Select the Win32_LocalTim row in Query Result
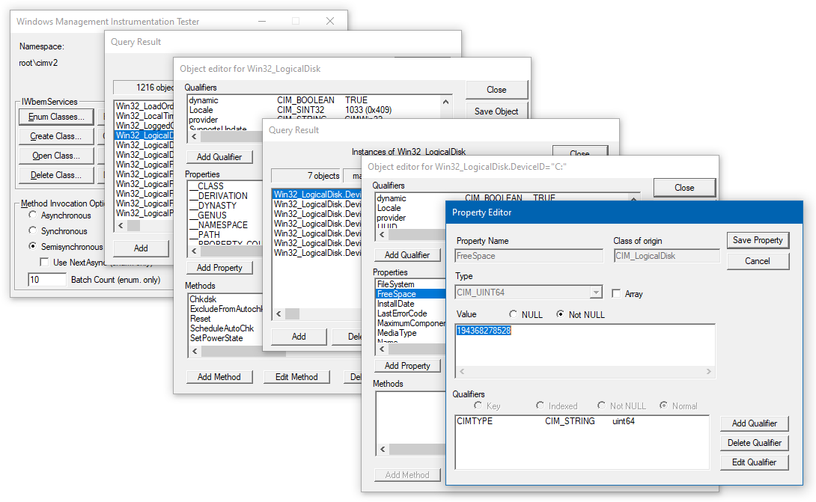The width and height of the screenshot is (816, 502). click(x=144, y=116)
